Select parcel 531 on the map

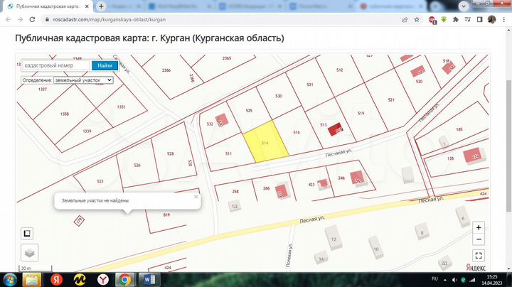tap(310, 85)
